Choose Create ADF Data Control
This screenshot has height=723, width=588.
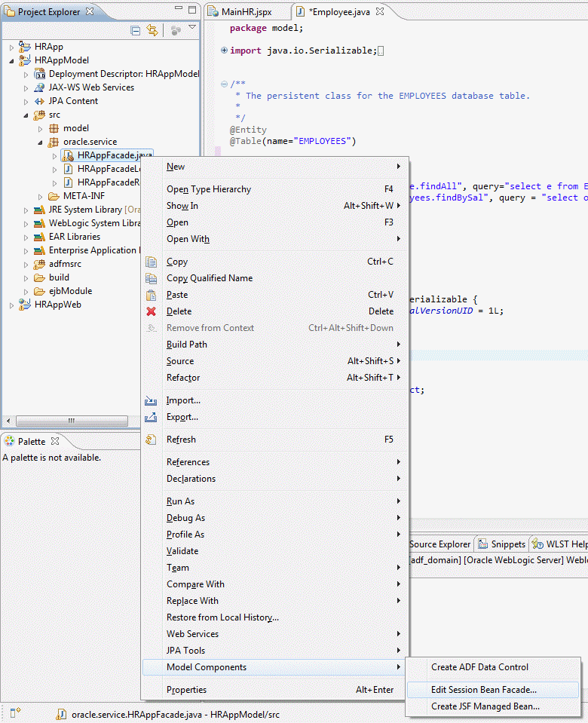coord(479,667)
